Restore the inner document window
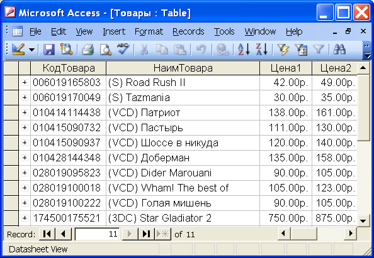The image size is (374, 258). [348, 31]
